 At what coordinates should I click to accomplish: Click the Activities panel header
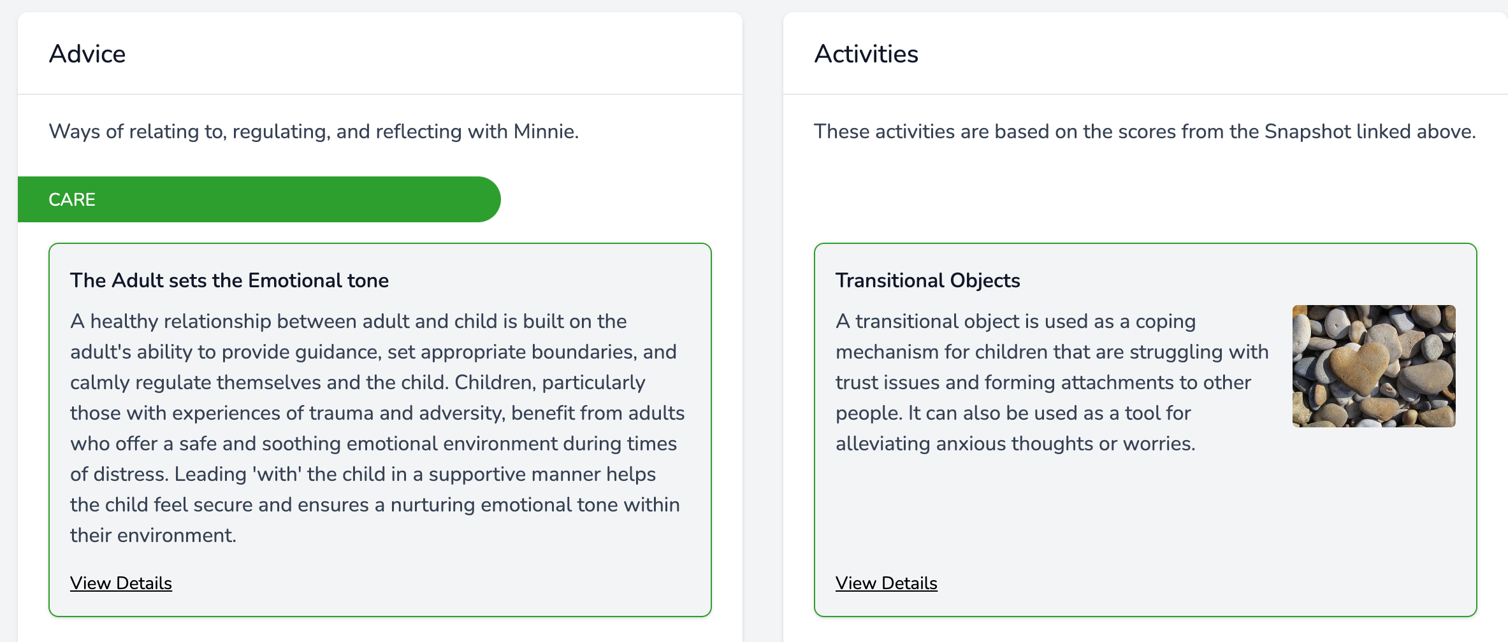tap(867, 53)
